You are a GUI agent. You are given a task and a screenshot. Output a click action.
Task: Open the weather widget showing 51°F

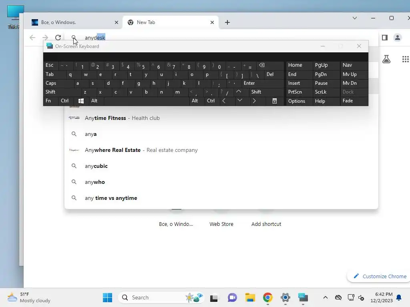click(29, 297)
